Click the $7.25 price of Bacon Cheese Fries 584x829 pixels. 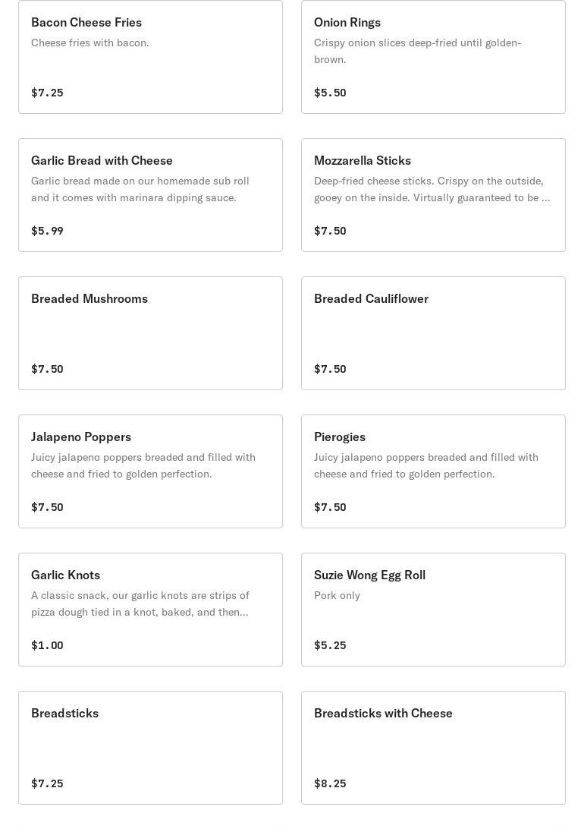click(47, 93)
